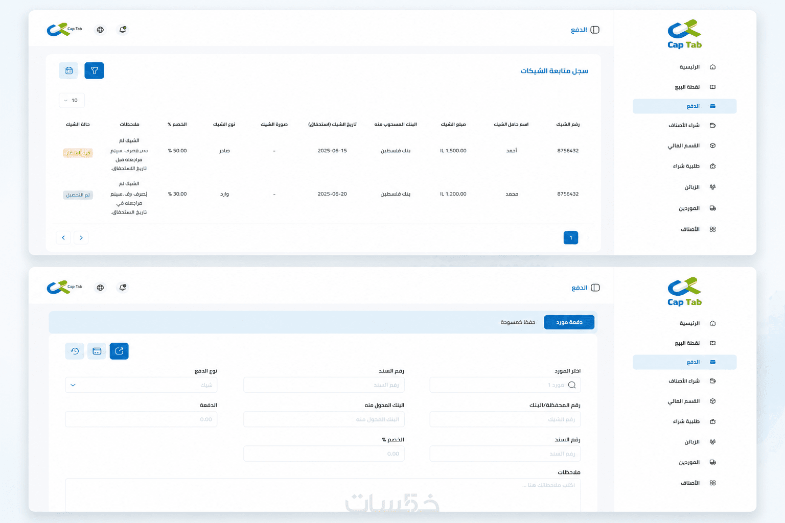Viewport: 785px width, 523px height.
Task: Click the تم التحصيل status badge in محمد row
Action: coord(78,195)
